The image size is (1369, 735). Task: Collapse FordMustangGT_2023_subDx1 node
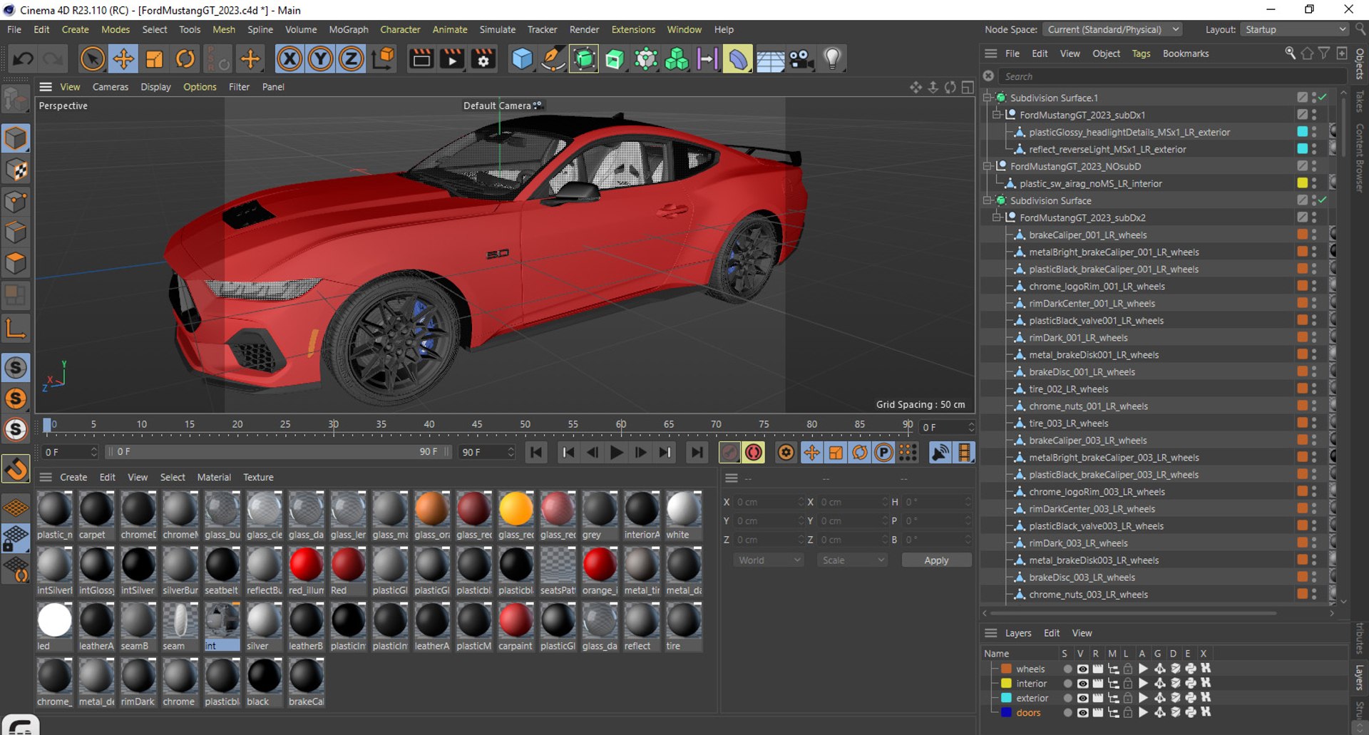[x=998, y=115]
